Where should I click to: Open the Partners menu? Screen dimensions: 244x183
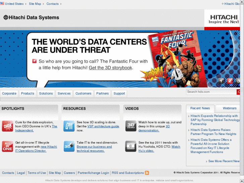coord(102,93)
